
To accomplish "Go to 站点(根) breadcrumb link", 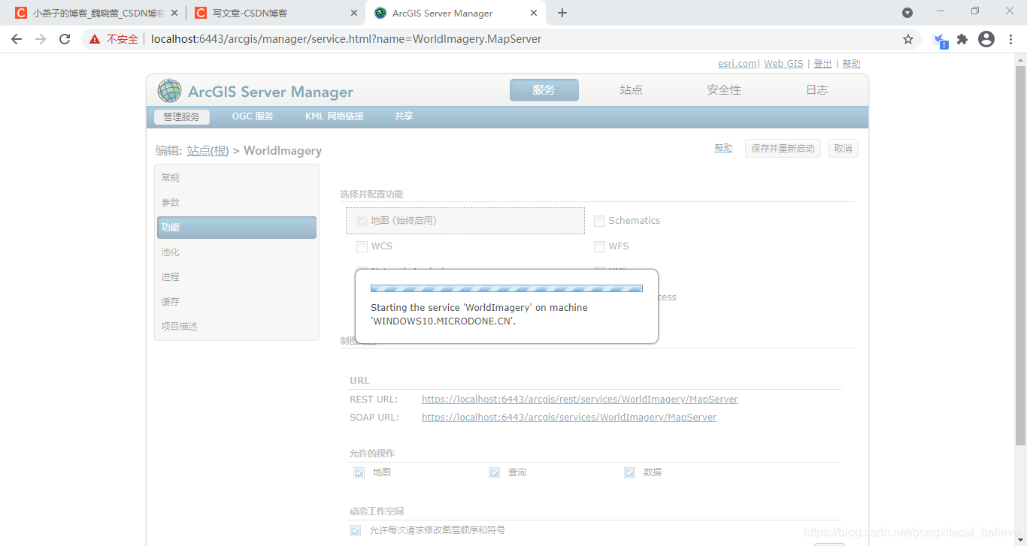I will (208, 150).
